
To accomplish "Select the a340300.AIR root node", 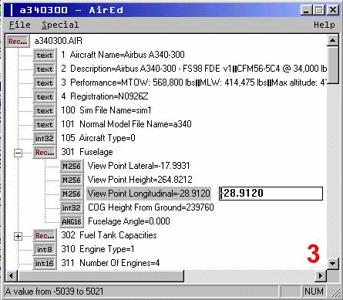I will coord(59,41).
